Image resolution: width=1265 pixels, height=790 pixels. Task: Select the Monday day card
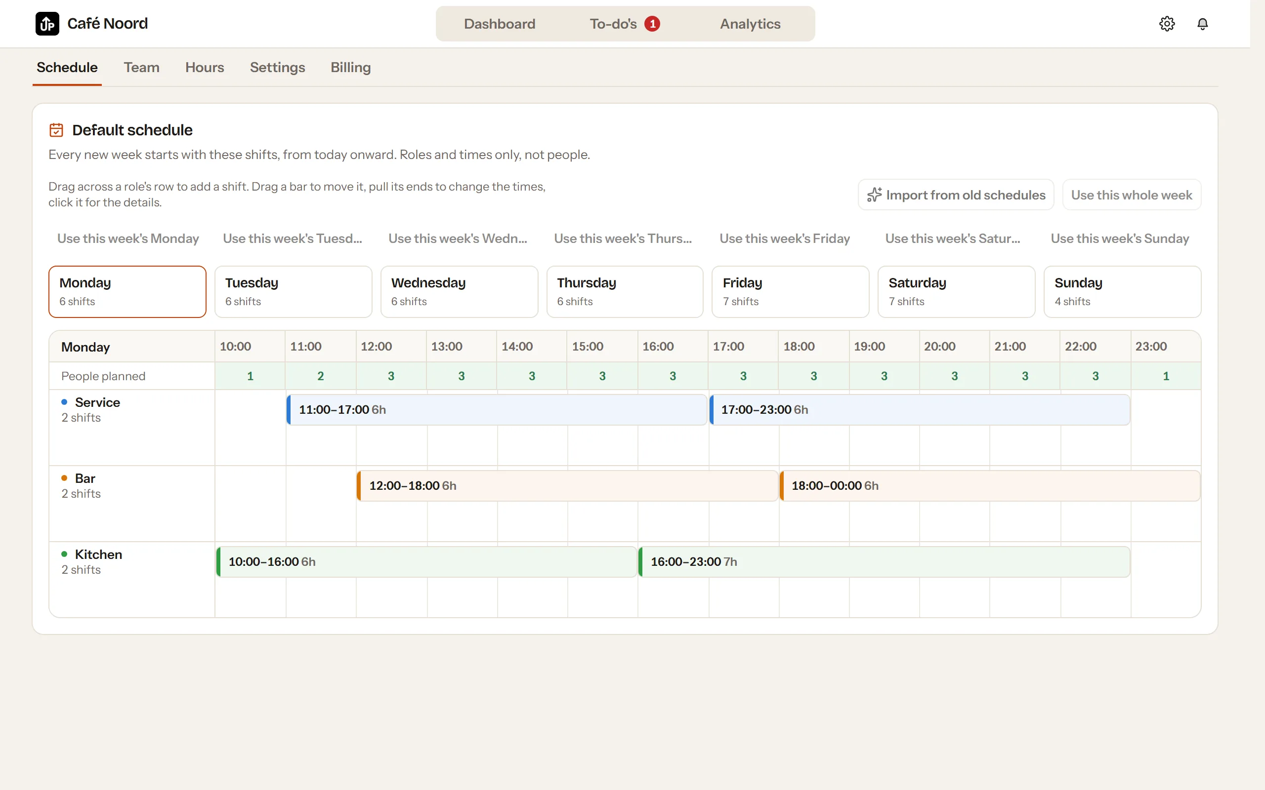click(127, 291)
